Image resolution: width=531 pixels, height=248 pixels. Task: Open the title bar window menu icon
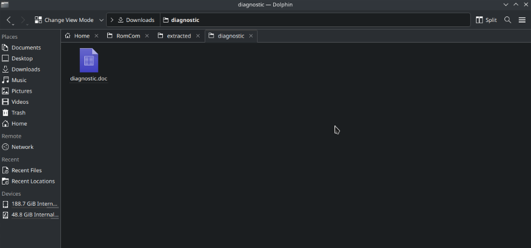pos(5,5)
